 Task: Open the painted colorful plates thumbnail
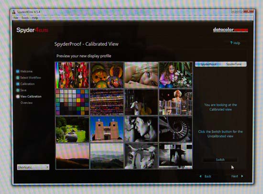[107, 75]
